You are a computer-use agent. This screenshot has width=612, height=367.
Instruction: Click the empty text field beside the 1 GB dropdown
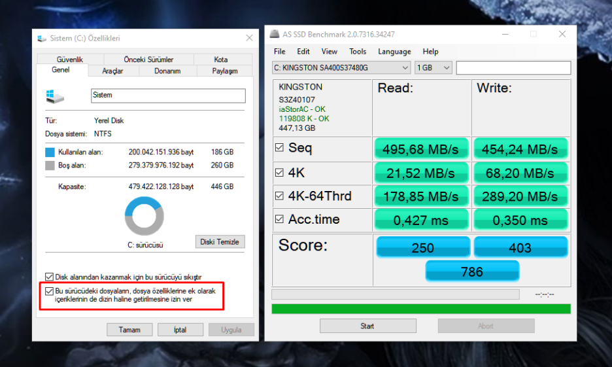coord(513,67)
